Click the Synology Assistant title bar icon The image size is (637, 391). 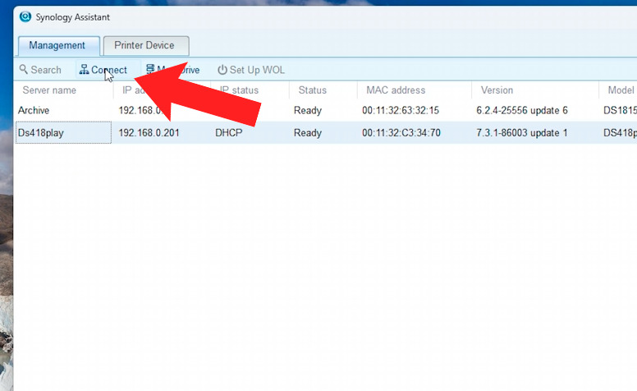(x=25, y=16)
